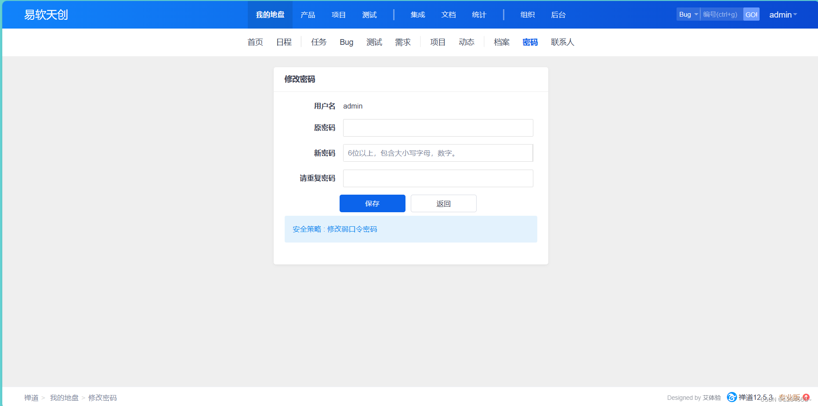
Task: Click the 禅道 breadcrumb link
Action: [x=31, y=398]
